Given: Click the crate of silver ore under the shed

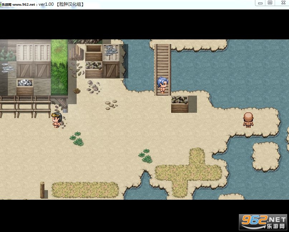Looking at the screenshot, I should (25, 87).
